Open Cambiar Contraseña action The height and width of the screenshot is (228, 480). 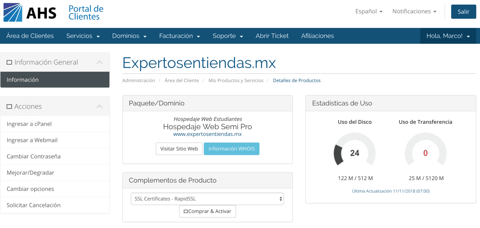[x=55, y=156]
